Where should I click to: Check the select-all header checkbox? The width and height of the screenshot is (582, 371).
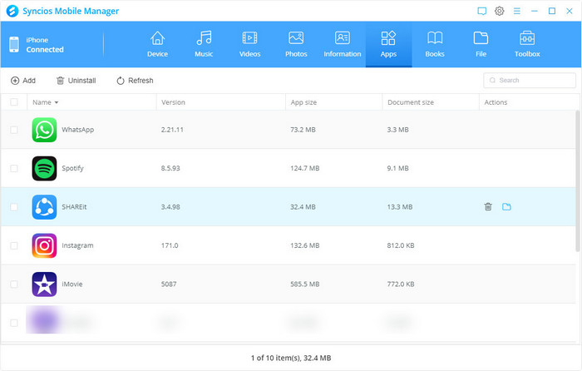click(13, 102)
